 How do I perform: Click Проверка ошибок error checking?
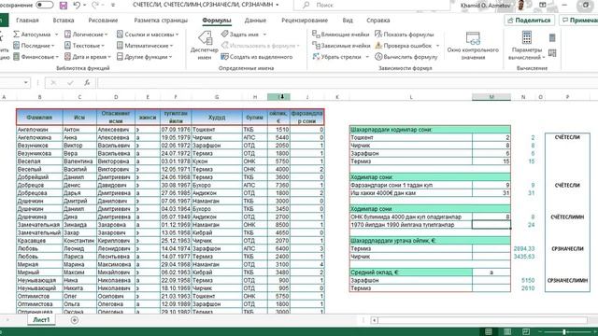pyautogui.click(x=403, y=46)
